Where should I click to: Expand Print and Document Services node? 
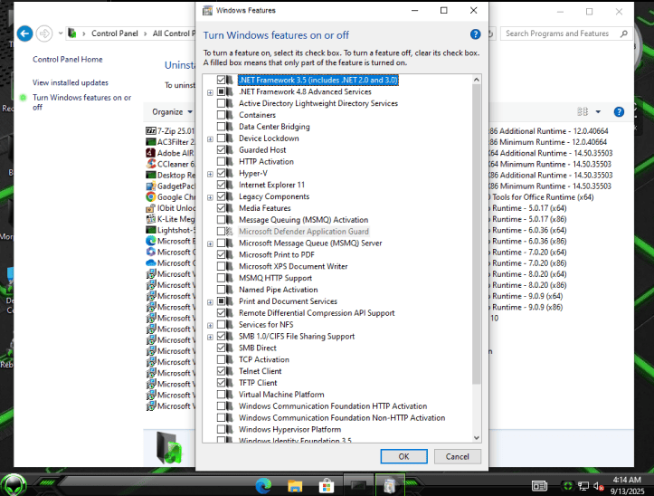coord(210,301)
